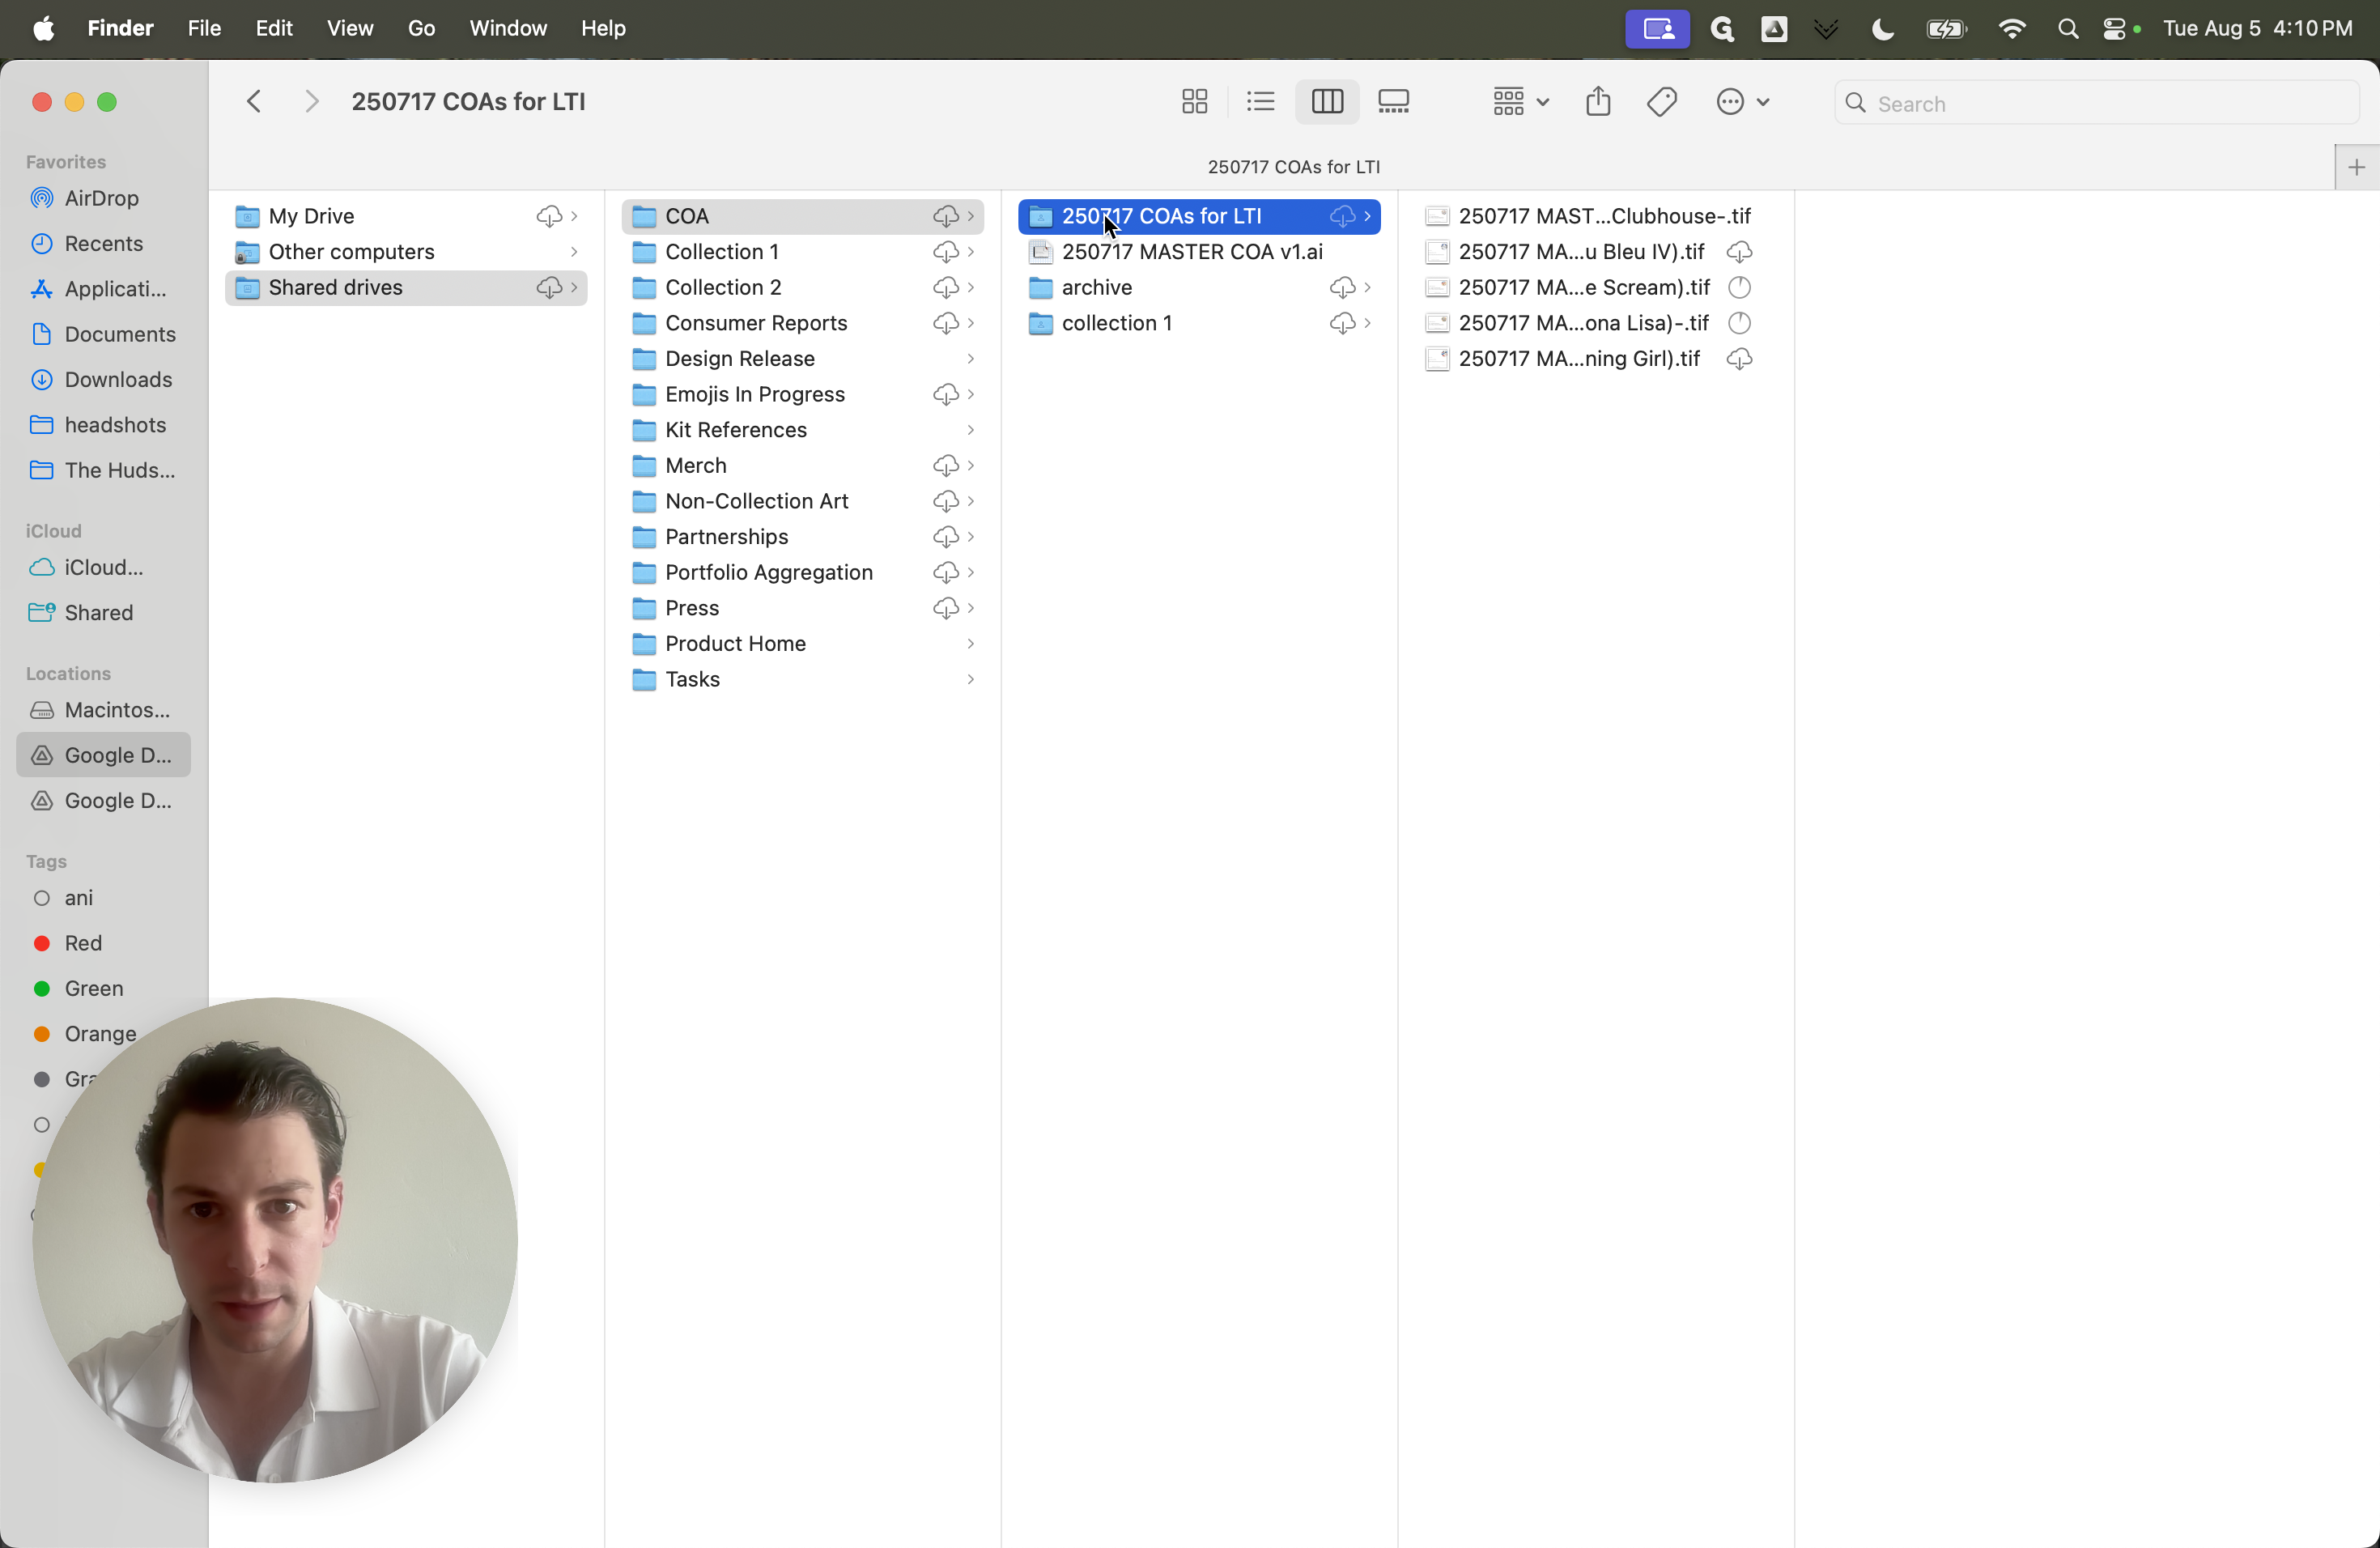Expand Other computers with its chevron

pyautogui.click(x=574, y=252)
